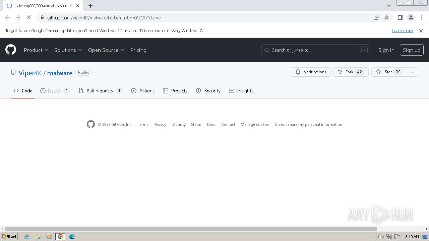Open the Contact footer link
The image size is (429, 241).
click(228, 125)
